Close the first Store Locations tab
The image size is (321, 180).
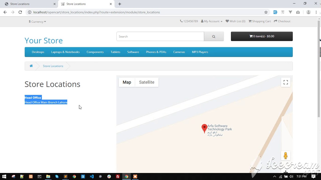click(54, 4)
